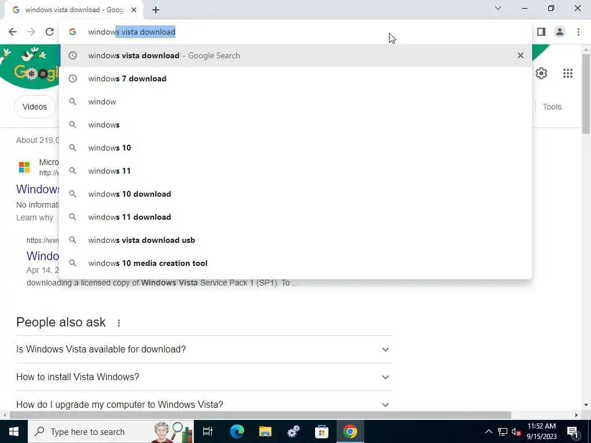Screen dimensions: 591x443
Task: Open the Chrome profile avatar
Action: click(560, 32)
